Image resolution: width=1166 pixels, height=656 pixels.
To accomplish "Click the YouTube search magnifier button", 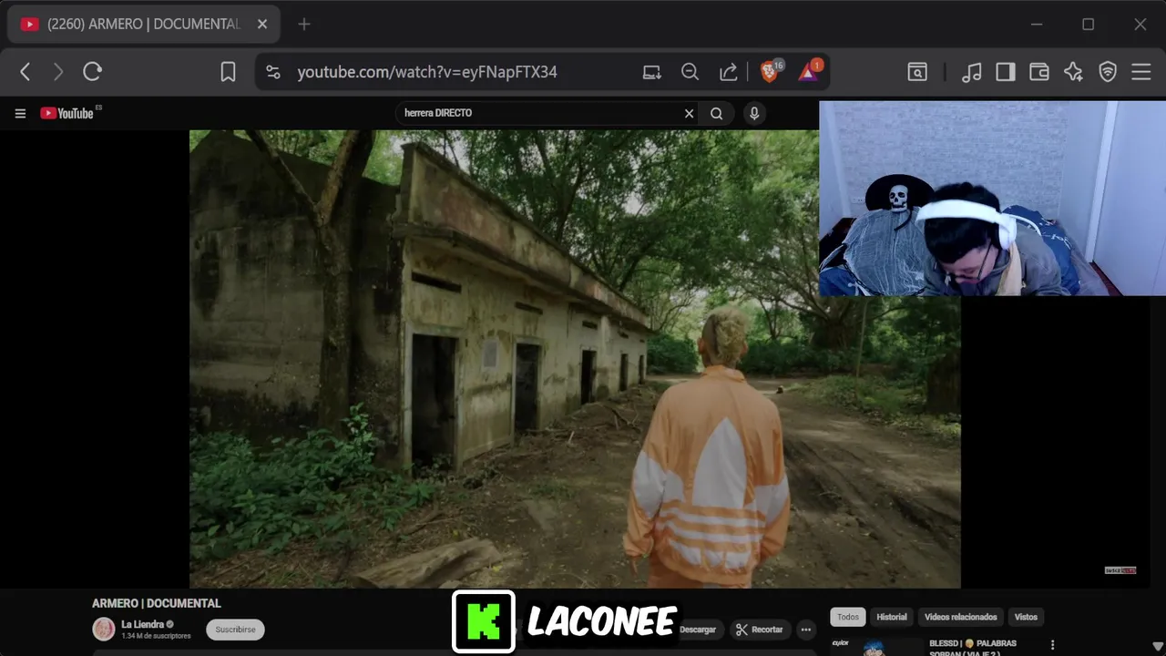I will (x=717, y=113).
